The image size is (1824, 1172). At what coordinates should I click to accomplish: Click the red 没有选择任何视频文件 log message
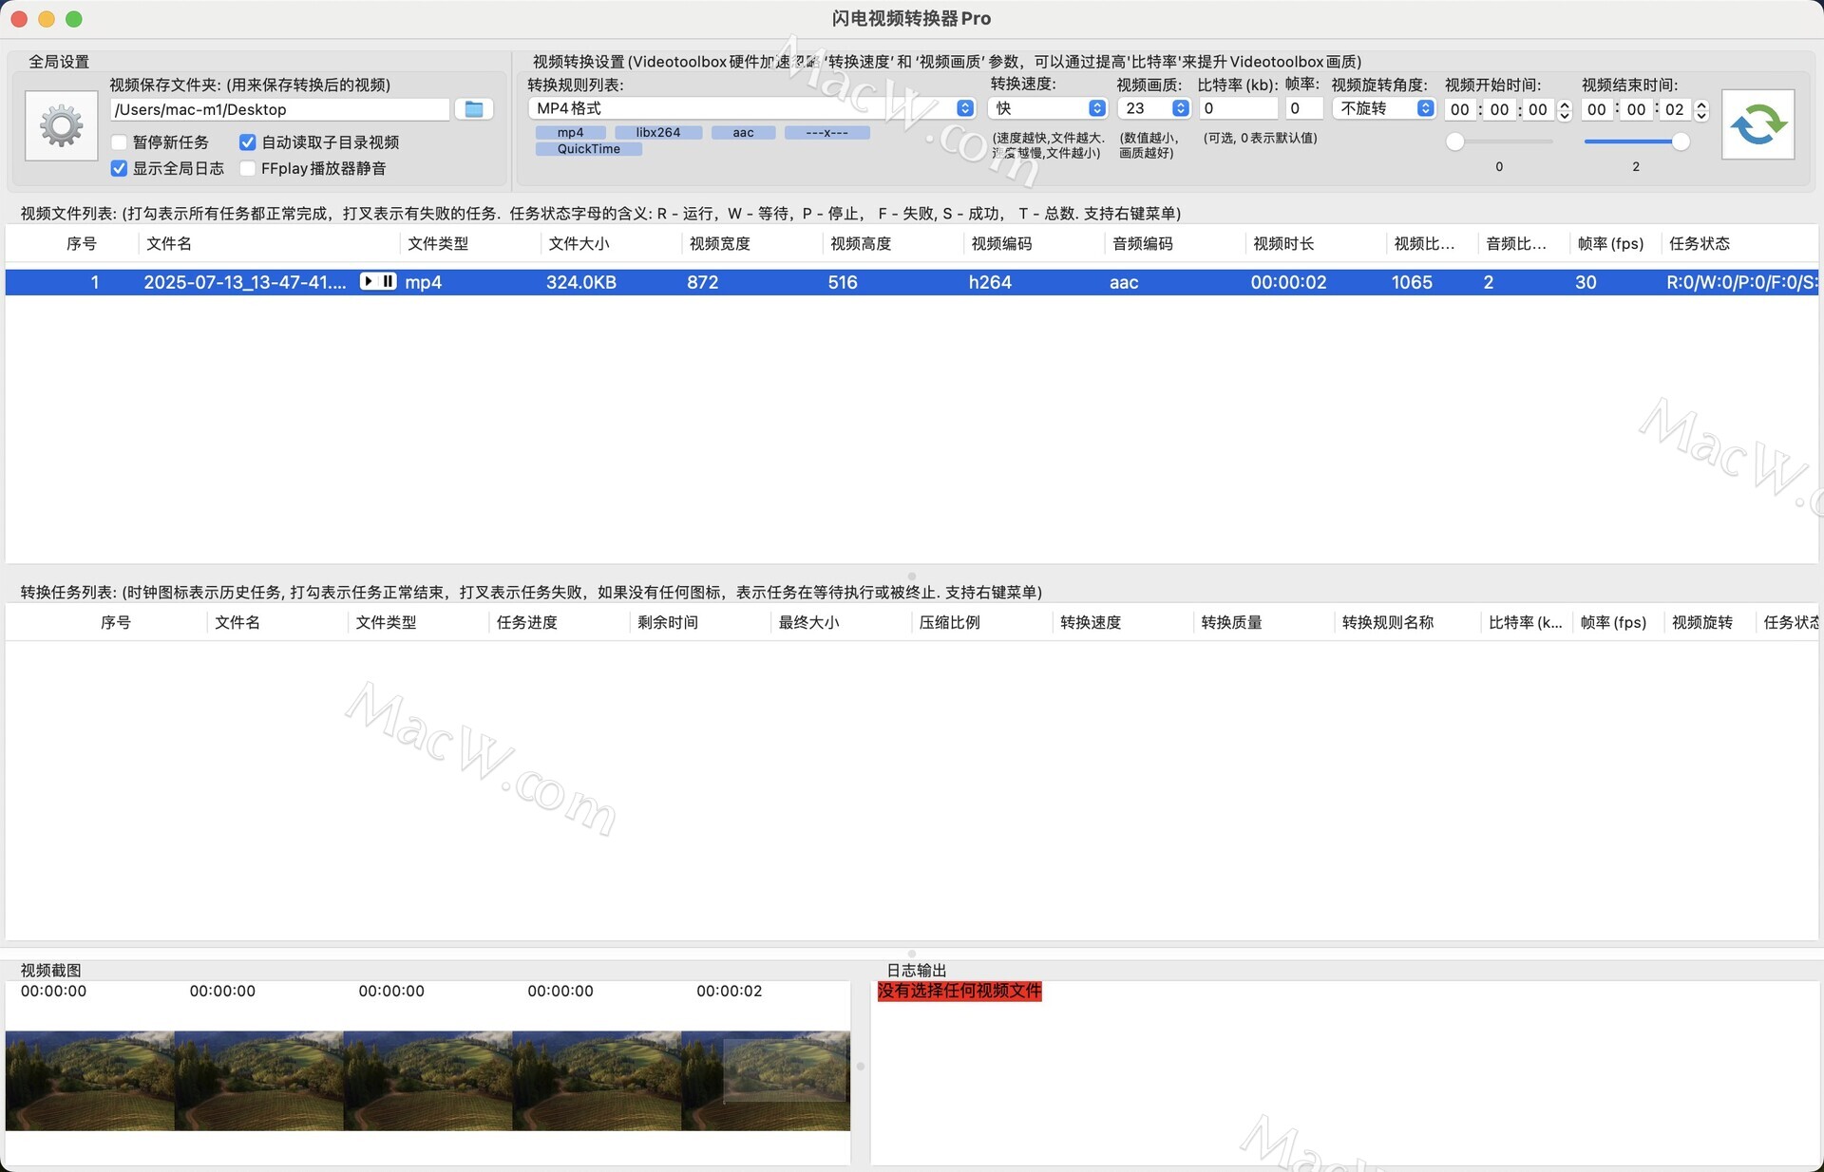959,992
